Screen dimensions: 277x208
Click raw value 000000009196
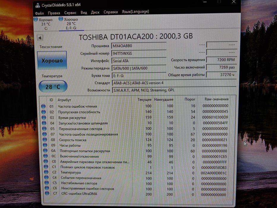214,145
